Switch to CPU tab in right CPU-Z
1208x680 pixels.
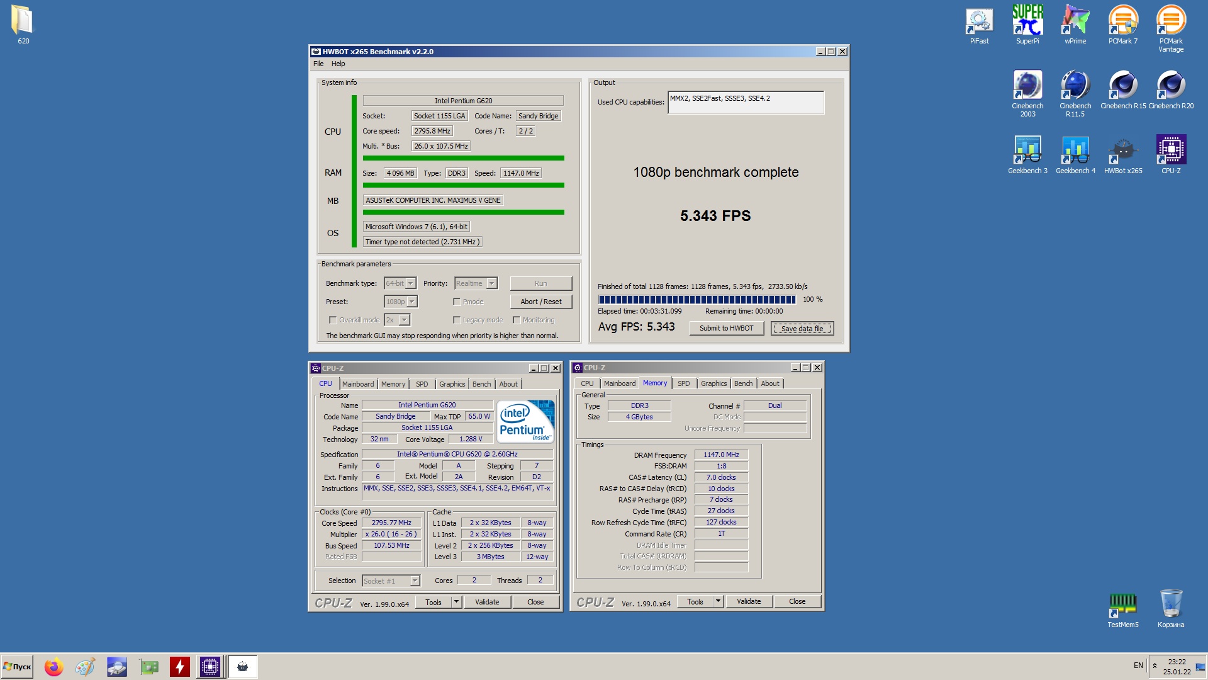tap(587, 383)
